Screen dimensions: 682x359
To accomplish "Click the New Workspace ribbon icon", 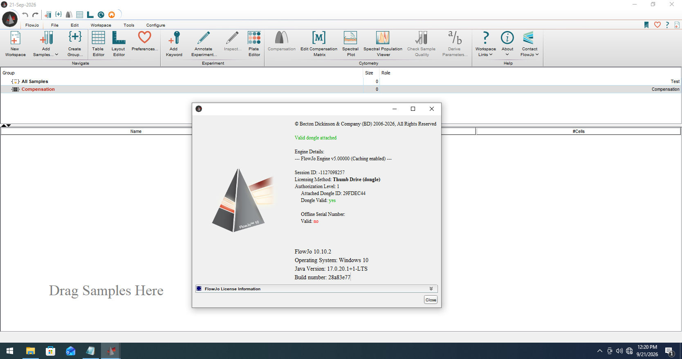I will pos(15,44).
